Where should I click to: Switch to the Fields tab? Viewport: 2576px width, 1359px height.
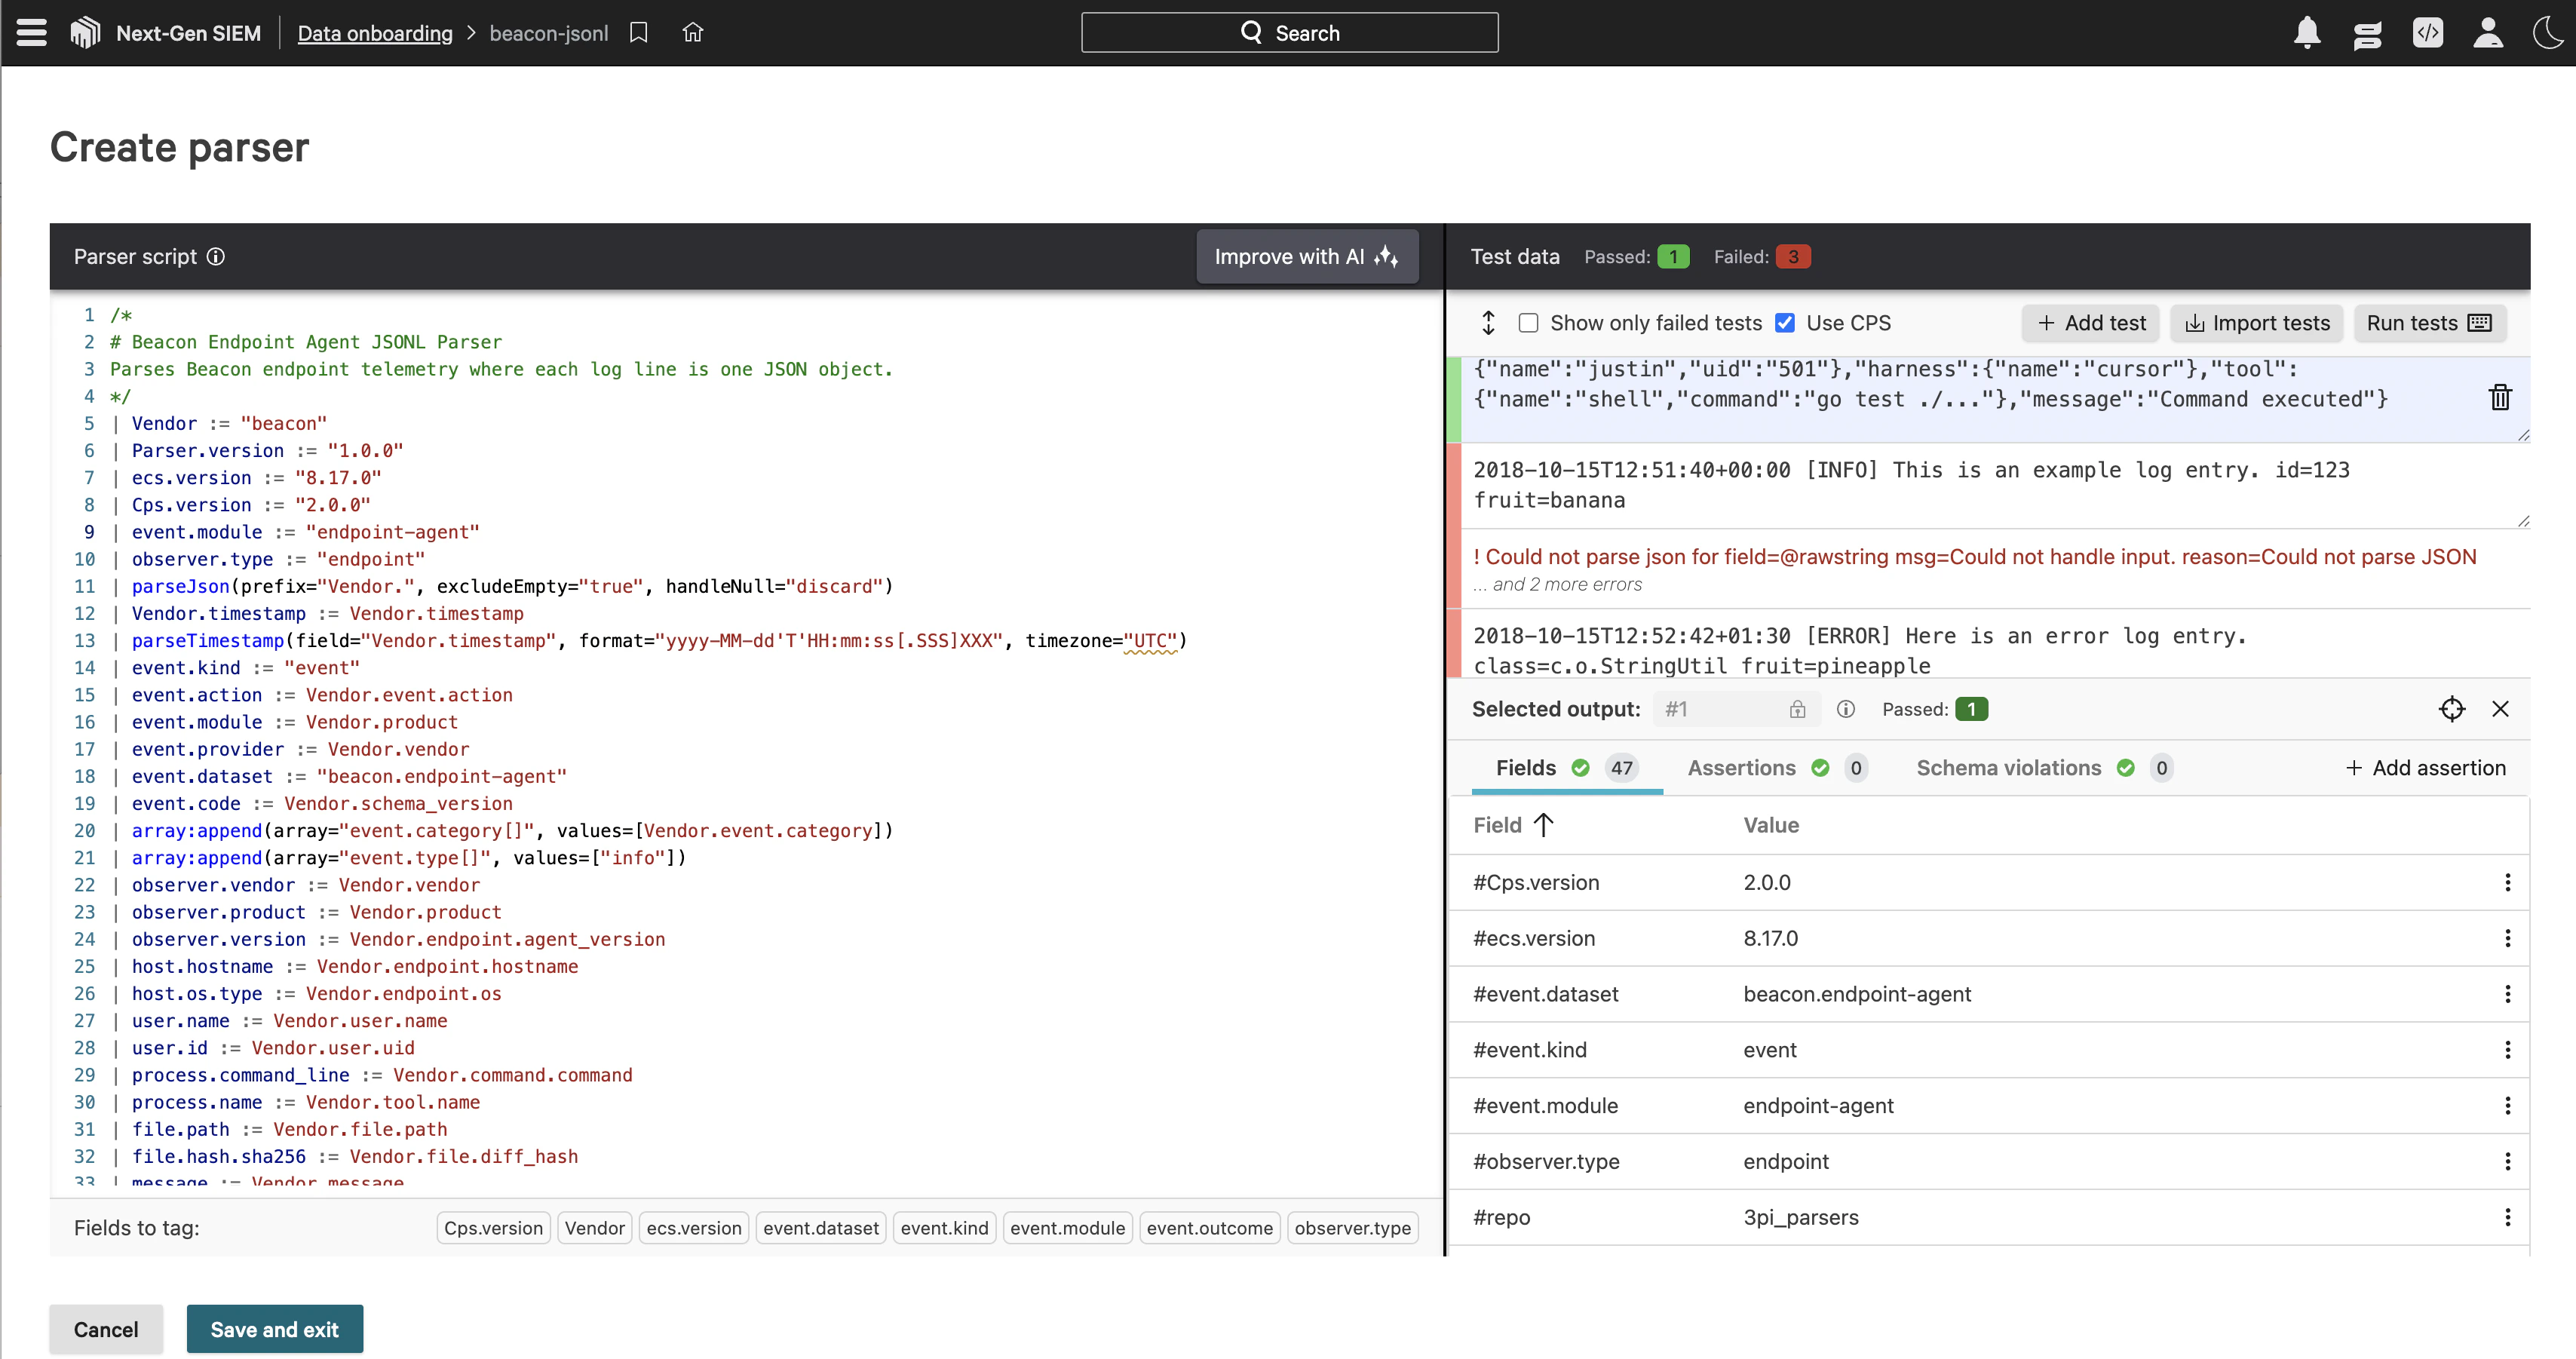[x=1566, y=768]
